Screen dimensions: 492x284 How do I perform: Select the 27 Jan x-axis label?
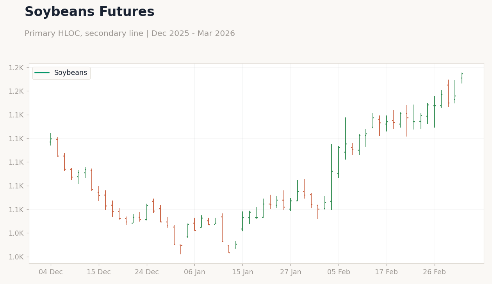pos(291,272)
